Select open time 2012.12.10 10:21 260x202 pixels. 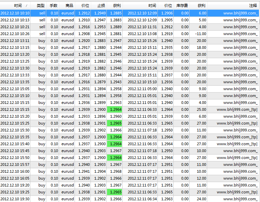click(x=15, y=27)
